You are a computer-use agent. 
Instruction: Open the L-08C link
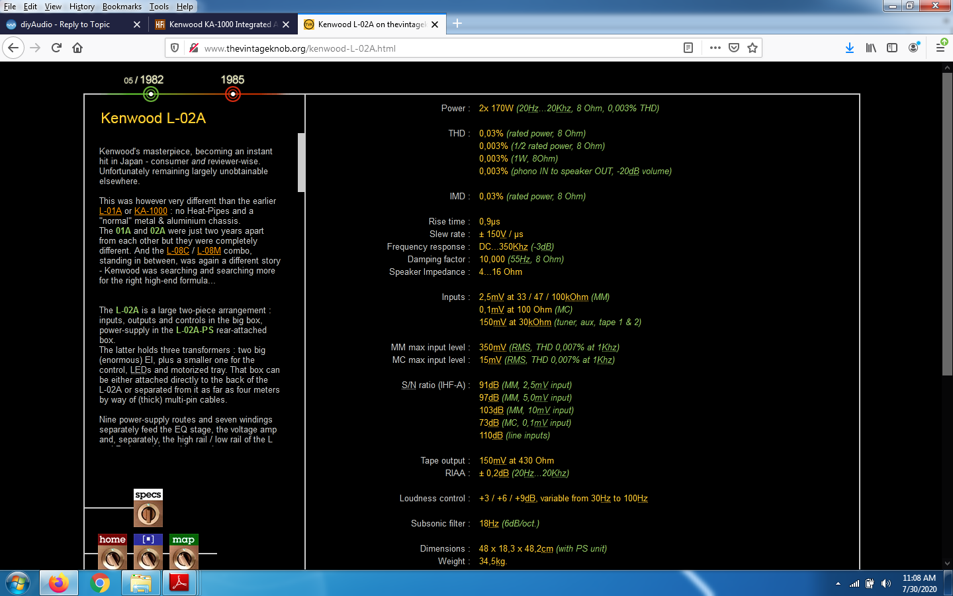click(x=178, y=251)
